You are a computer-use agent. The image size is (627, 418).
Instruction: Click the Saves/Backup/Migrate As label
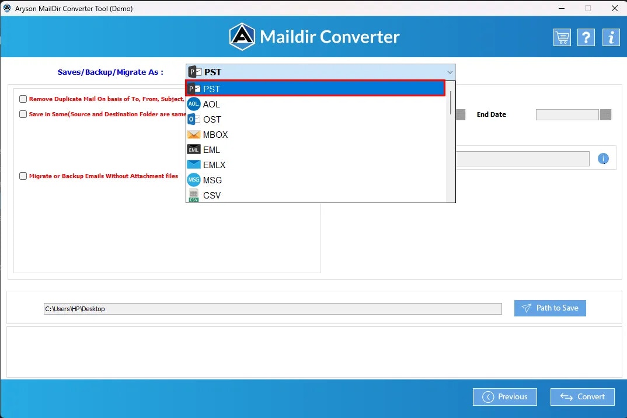(110, 72)
